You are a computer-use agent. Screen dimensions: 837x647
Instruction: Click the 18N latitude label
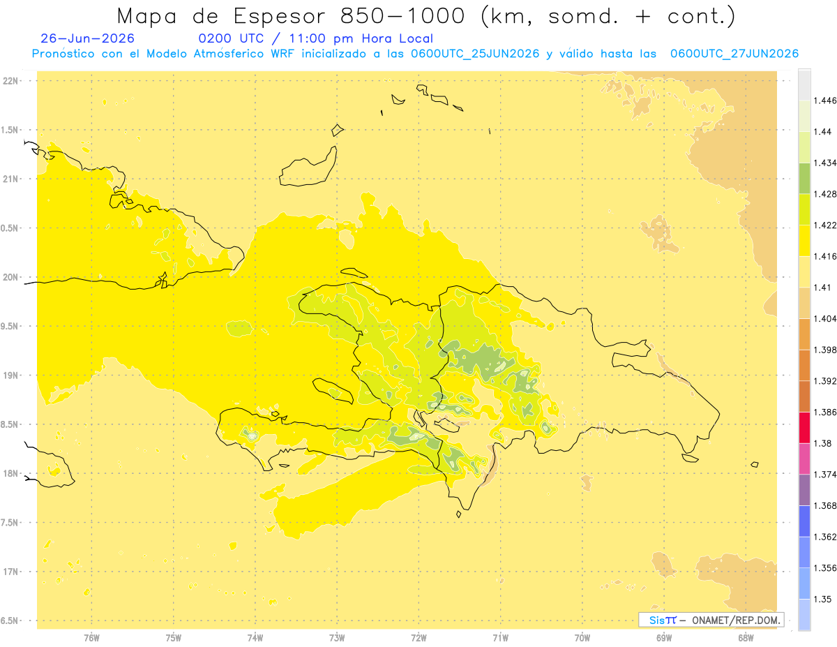pyautogui.click(x=11, y=474)
